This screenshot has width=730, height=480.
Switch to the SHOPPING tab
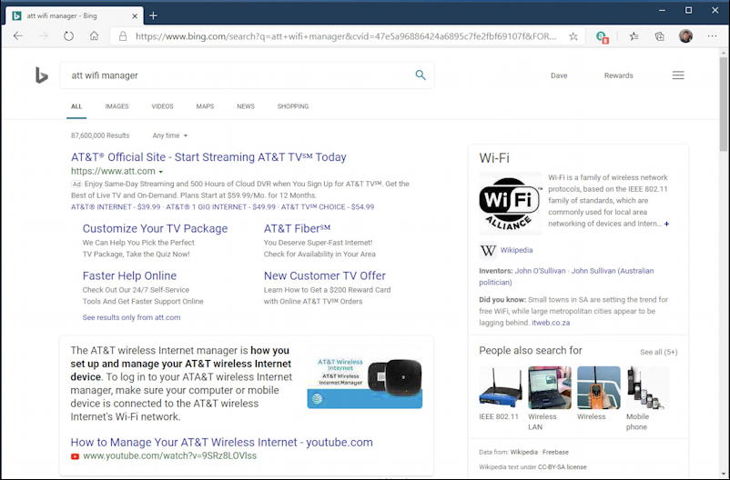point(293,106)
